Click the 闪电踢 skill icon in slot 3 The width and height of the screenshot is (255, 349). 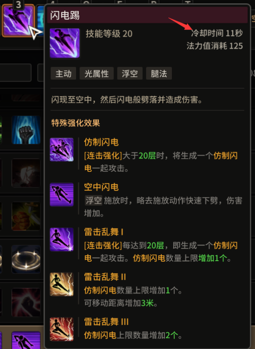pyautogui.click(x=18, y=20)
